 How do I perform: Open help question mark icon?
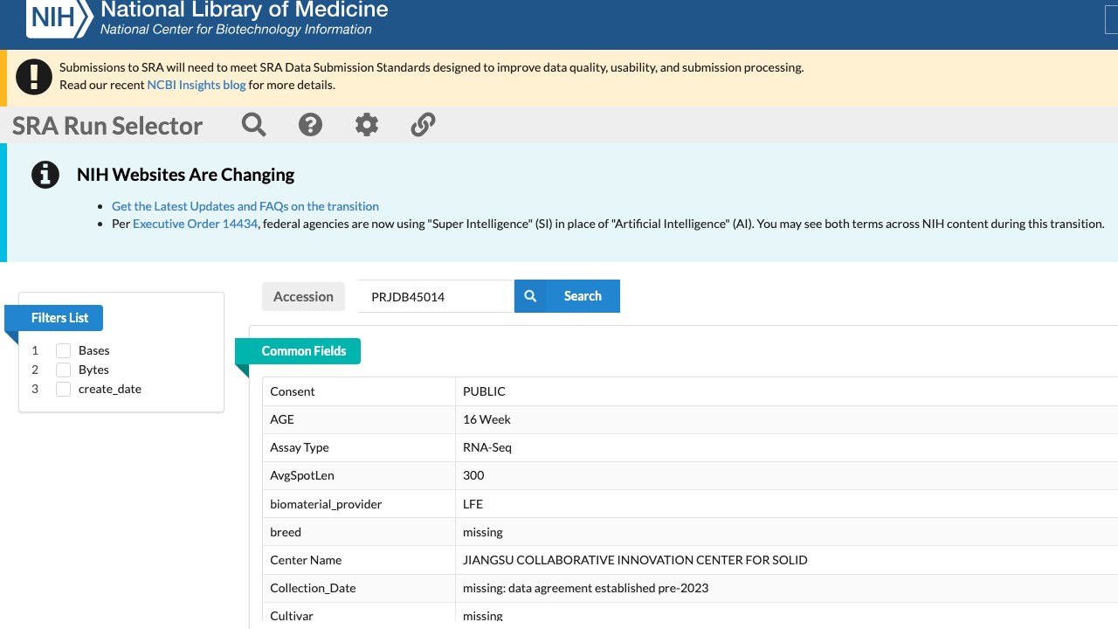pyautogui.click(x=310, y=125)
